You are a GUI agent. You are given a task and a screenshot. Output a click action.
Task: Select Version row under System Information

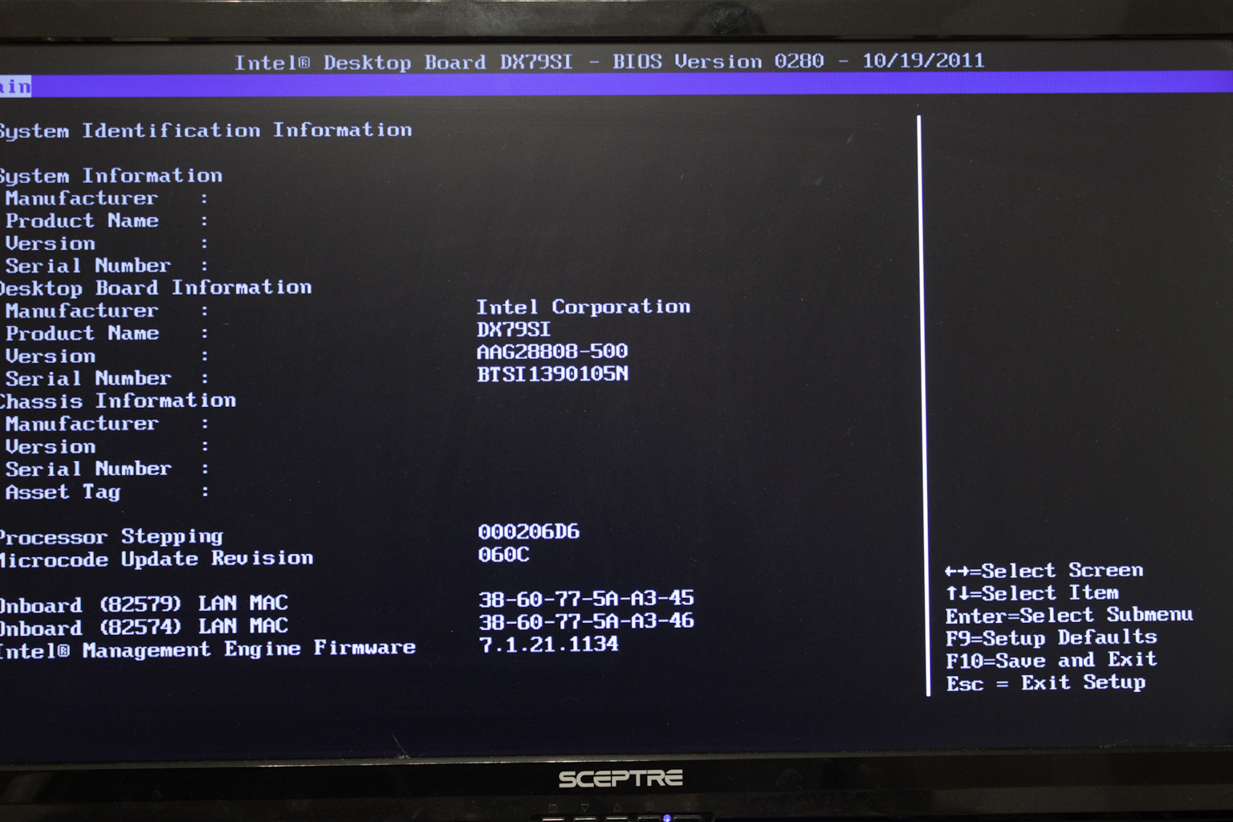(107, 243)
